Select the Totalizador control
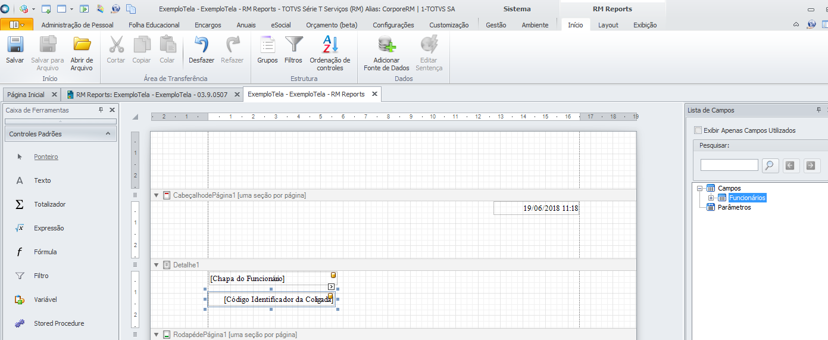Viewport: 828px width, 340px height. click(x=49, y=204)
